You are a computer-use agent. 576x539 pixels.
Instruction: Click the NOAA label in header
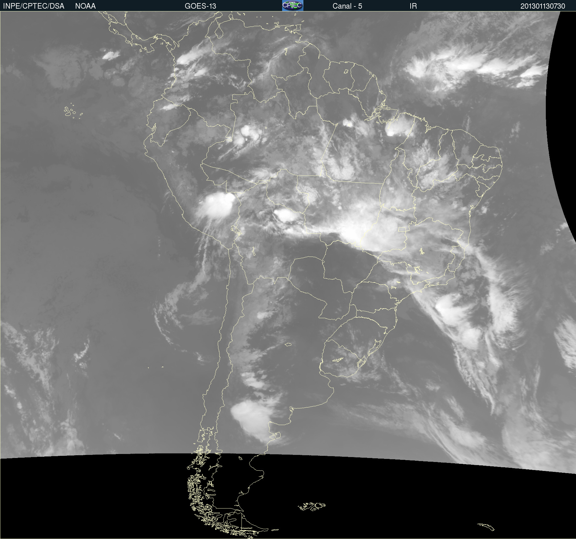[85, 6]
